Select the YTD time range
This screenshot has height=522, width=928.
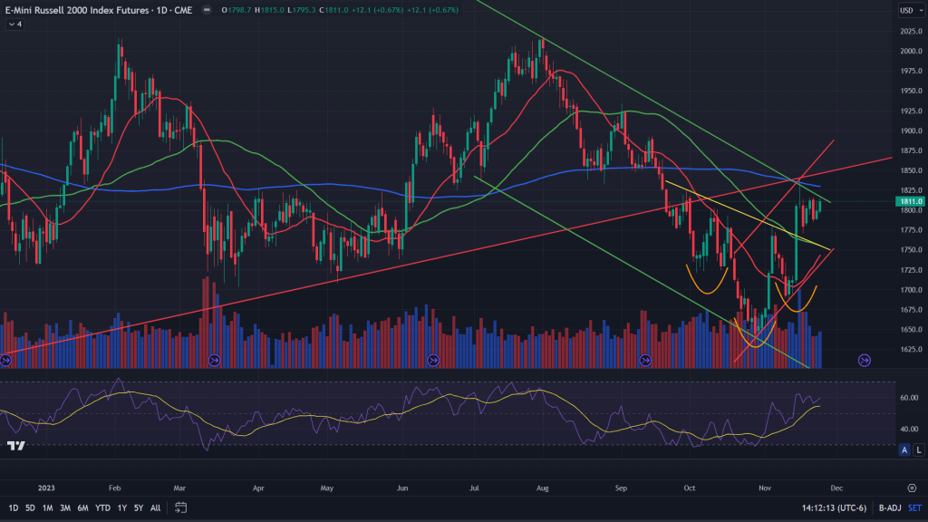[x=102, y=507]
